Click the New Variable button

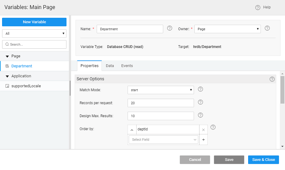(x=34, y=22)
